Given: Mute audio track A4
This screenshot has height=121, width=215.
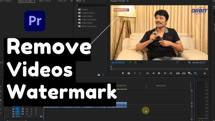Looking at the screenshot, I should tap(27, 114).
